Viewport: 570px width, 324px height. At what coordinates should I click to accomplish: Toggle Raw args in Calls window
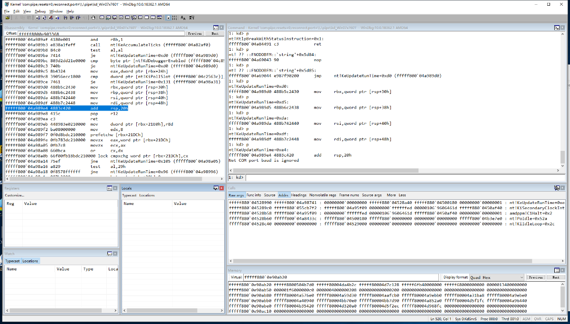coord(236,195)
